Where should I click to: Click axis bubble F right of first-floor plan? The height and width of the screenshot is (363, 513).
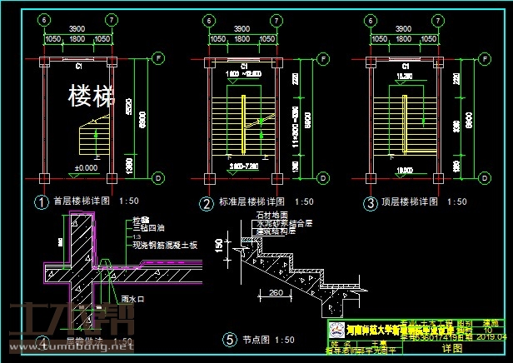click(x=157, y=58)
